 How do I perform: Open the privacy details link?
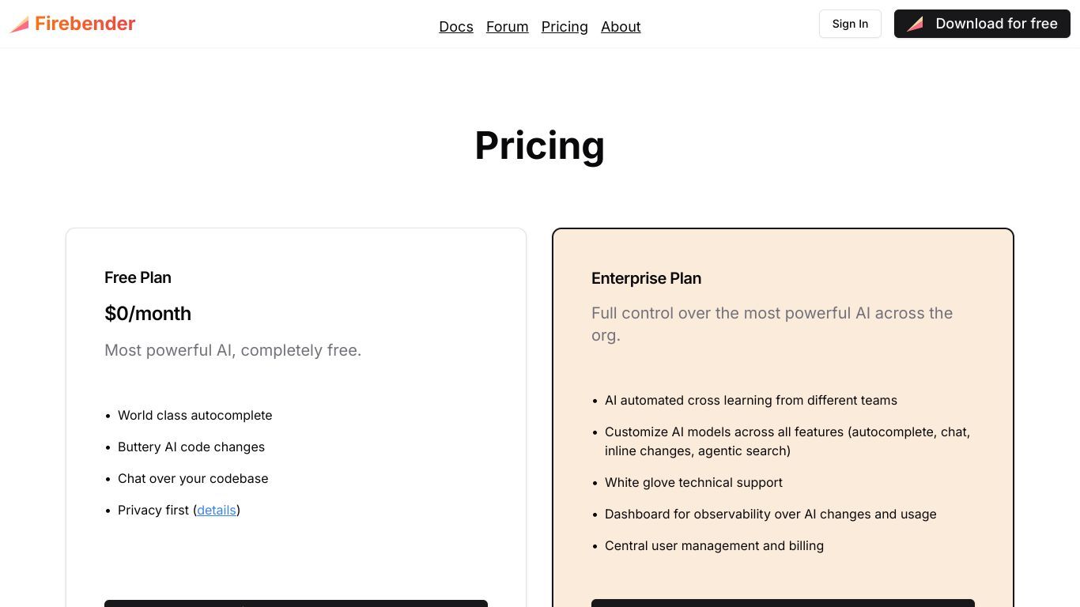[217, 511]
